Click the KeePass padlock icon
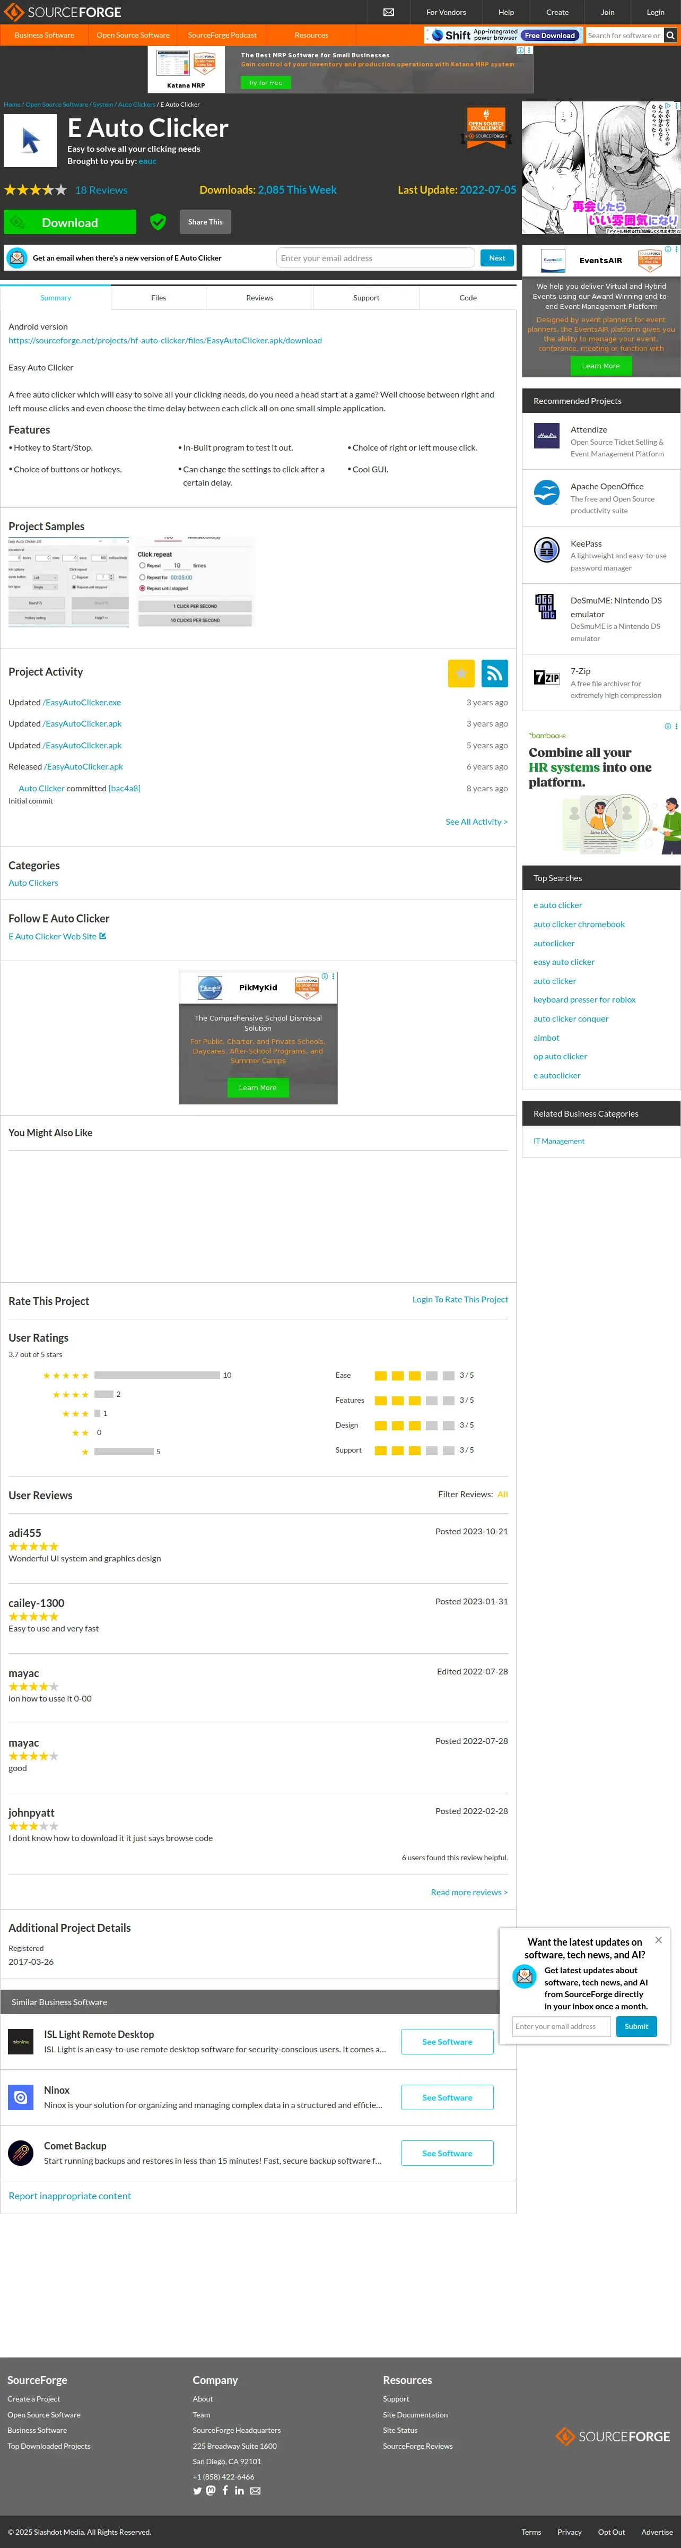Image resolution: width=681 pixels, height=2548 pixels. coord(547,549)
